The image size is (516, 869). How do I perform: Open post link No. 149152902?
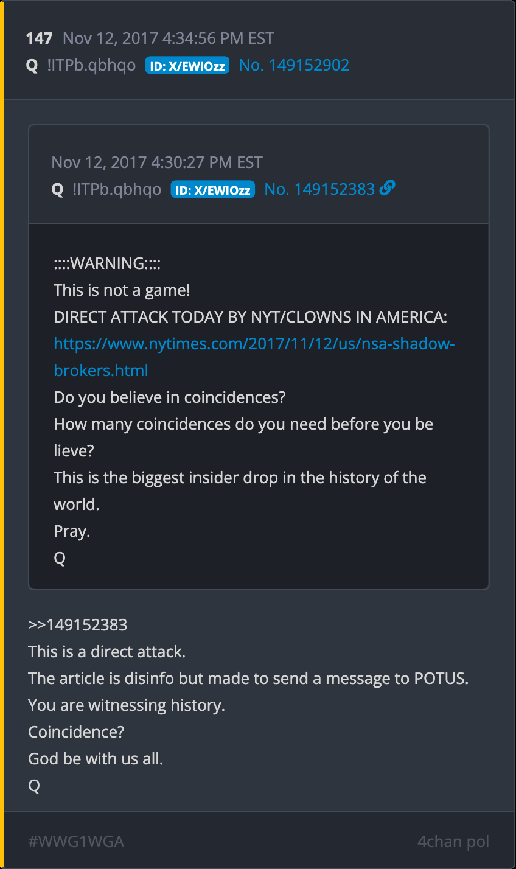point(294,65)
